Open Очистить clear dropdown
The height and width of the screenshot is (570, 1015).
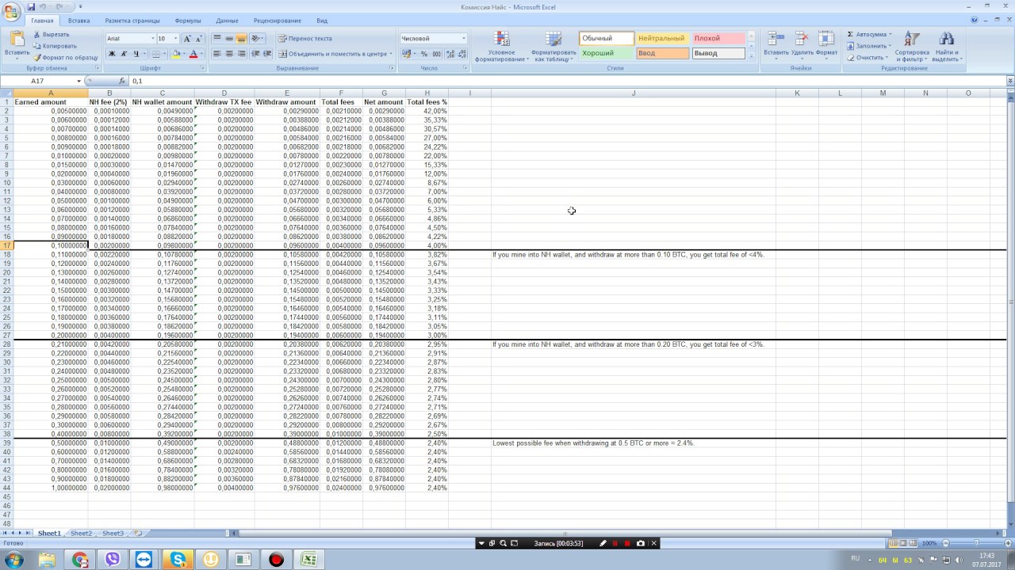pos(869,58)
